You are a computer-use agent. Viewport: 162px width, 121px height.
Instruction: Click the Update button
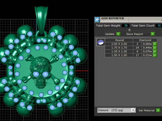tap(109, 34)
